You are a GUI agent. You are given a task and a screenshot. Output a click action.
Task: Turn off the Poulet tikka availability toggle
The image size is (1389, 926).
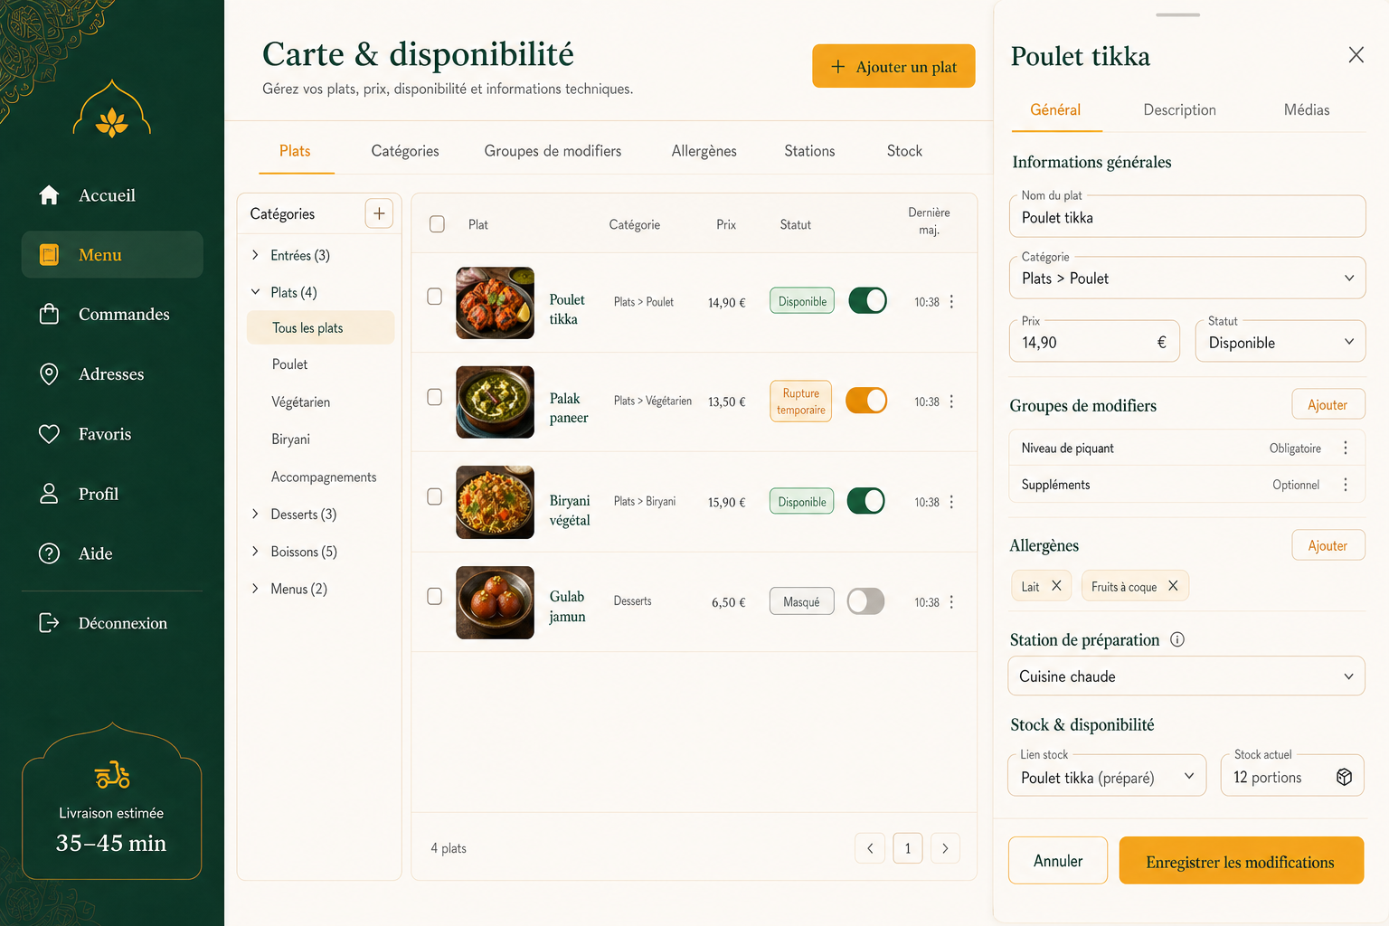point(868,301)
